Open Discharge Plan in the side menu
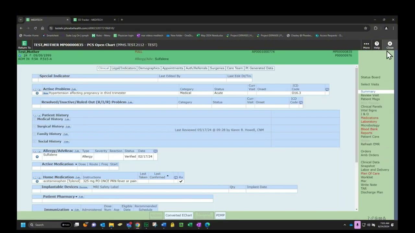The width and height of the screenshot is (415, 233). coord(372,192)
